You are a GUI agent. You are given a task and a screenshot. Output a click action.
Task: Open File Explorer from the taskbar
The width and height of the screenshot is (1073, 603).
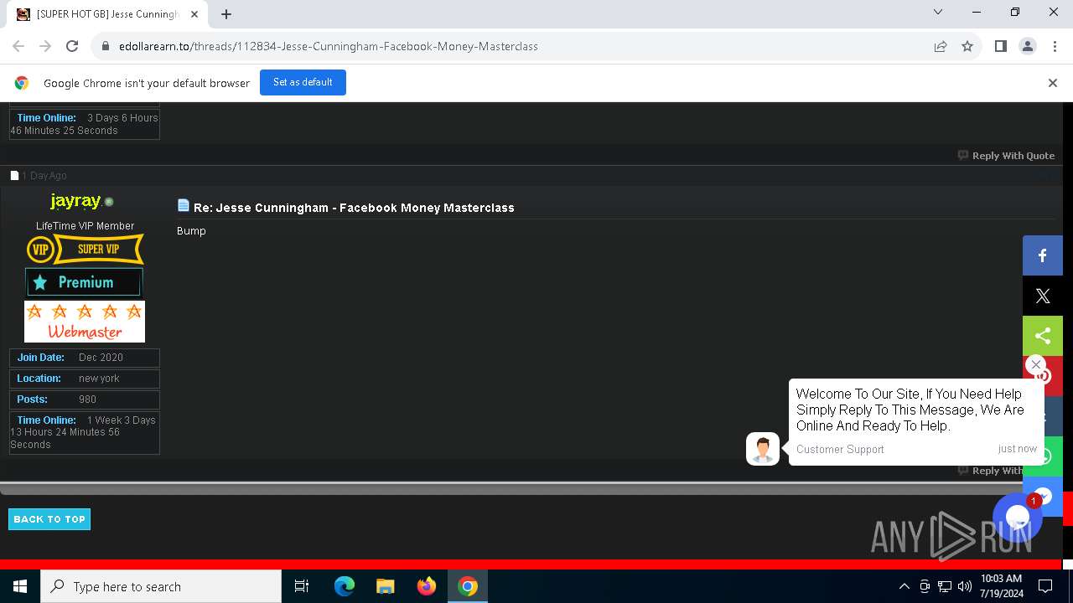[x=385, y=586]
